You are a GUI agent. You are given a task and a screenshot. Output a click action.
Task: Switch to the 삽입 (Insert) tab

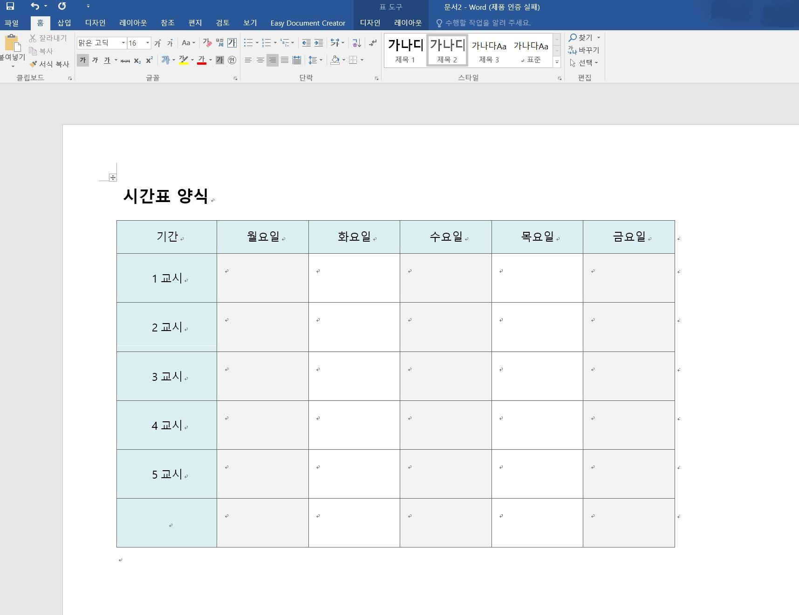64,23
